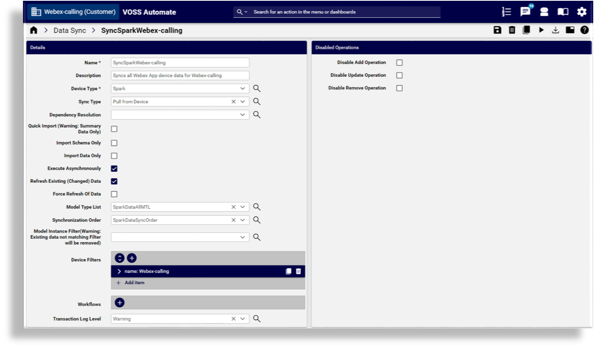Open the documentation book icon
Viewport: 594px width, 349px height.
pyautogui.click(x=562, y=12)
